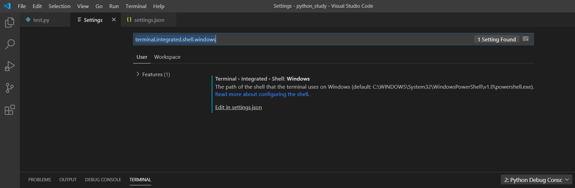Open the Extensions view
575x188 pixels.
pos(10,110)
